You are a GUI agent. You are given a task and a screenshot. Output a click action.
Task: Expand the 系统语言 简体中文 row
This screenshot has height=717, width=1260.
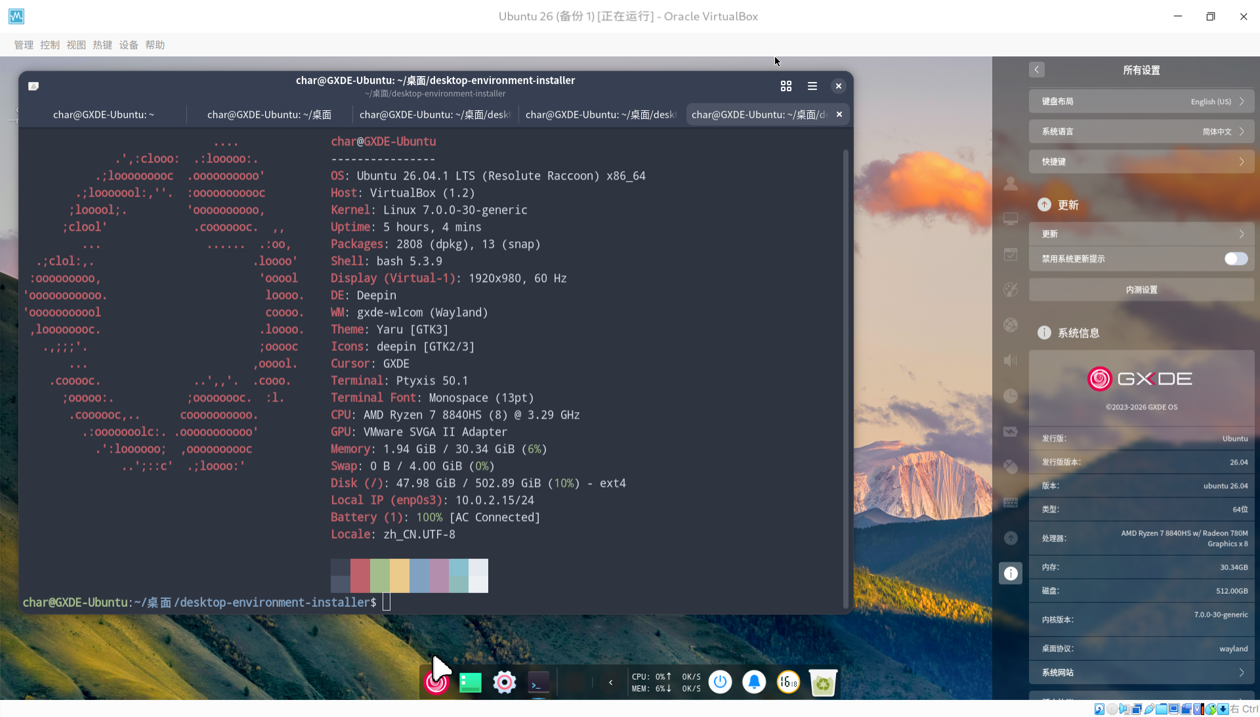pyautogui.click(x=1141, y=131)
